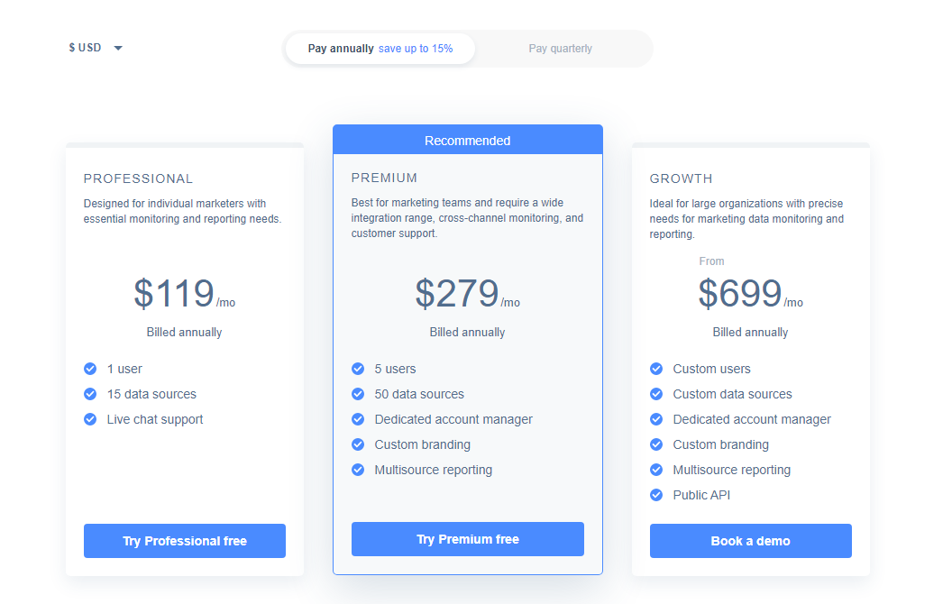Click checkmark icon next to Public API
The height and width of the screenshot is (604, 952).
(x=656, y=495)
